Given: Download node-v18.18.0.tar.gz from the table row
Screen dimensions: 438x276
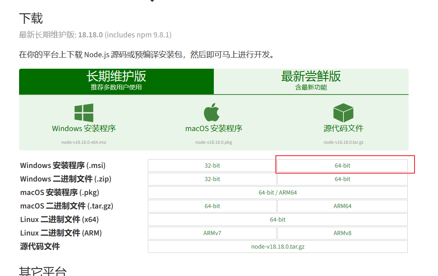Looking at the screenshot, I should pos(277,247).
